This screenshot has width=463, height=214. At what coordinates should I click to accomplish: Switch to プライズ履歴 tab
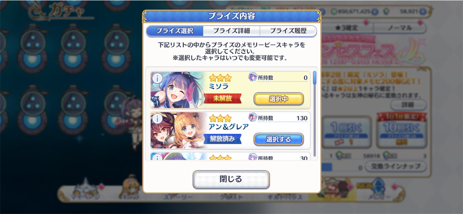288,31
